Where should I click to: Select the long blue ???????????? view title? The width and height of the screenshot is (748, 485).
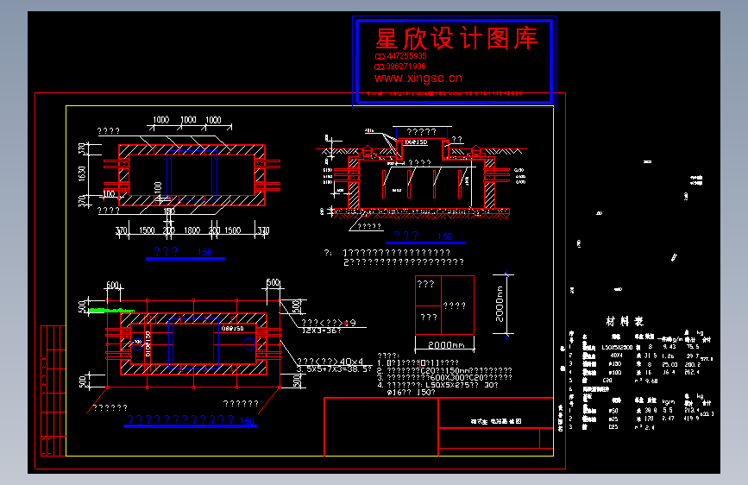(x=180, y=419)
